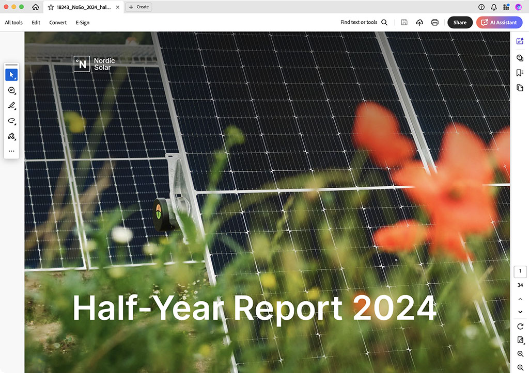
Task: Expand the more tools ellipsis menu
Action: click(x=11, y=151)
